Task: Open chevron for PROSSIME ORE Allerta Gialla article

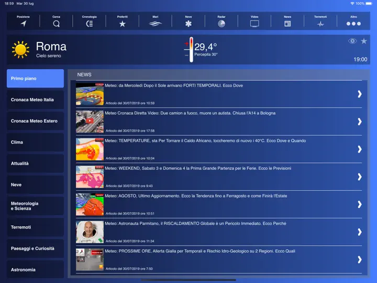Action: point(359,259)
